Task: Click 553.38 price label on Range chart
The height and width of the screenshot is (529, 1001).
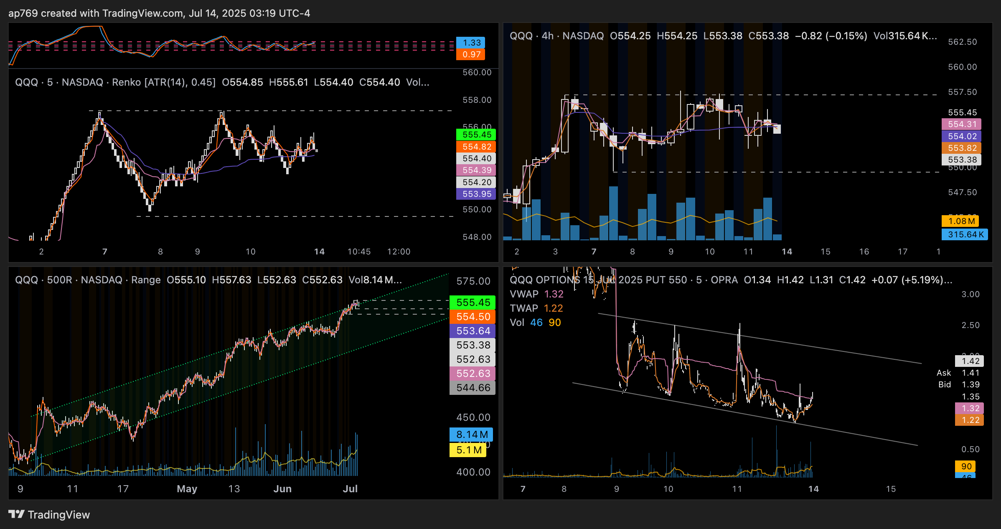Action: (473, 345)
